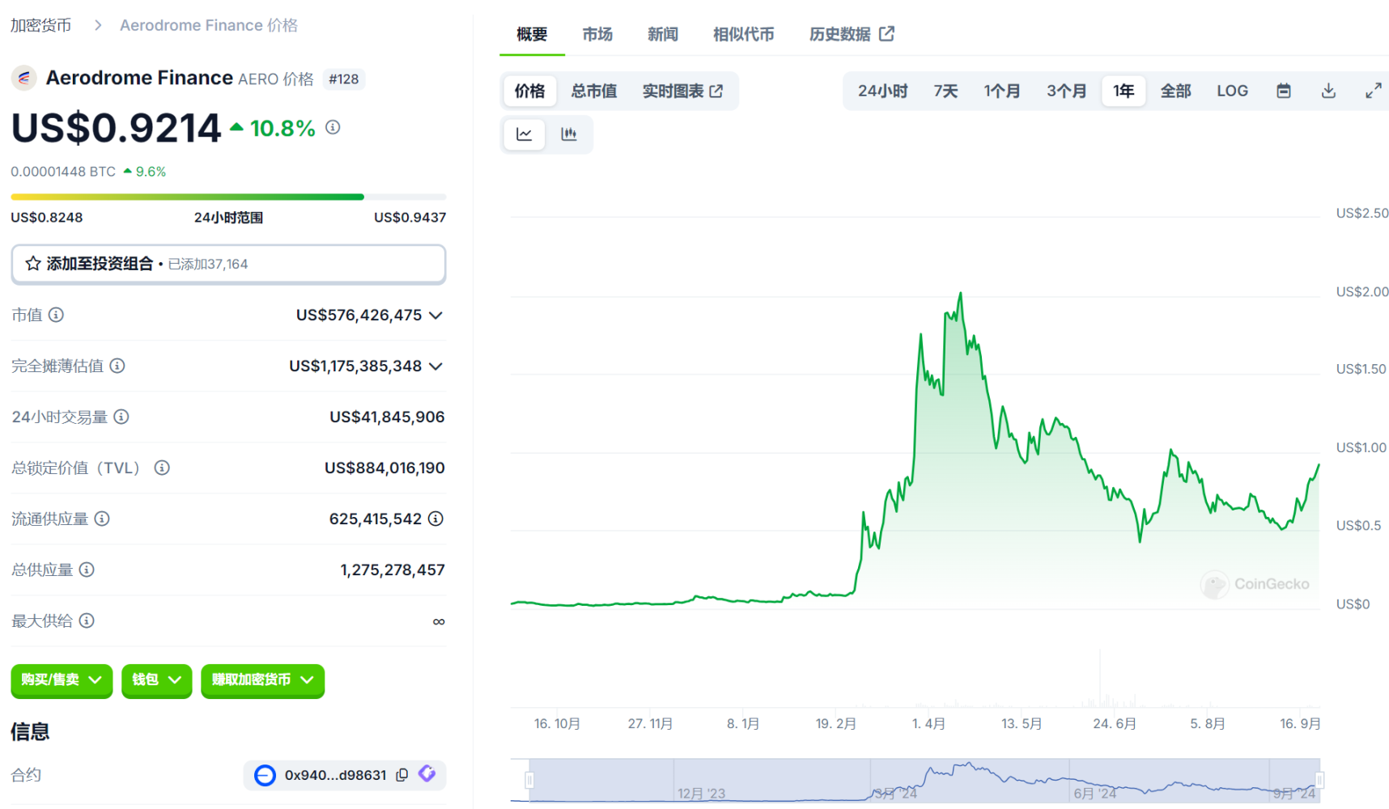Click Aerodrome Finance 价格 breadcrumb

click(x=209, y=25)
